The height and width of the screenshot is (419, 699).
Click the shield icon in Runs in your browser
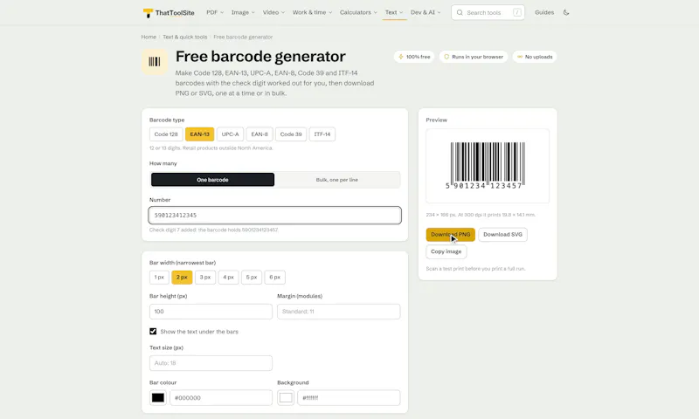(x=446, y=57)
